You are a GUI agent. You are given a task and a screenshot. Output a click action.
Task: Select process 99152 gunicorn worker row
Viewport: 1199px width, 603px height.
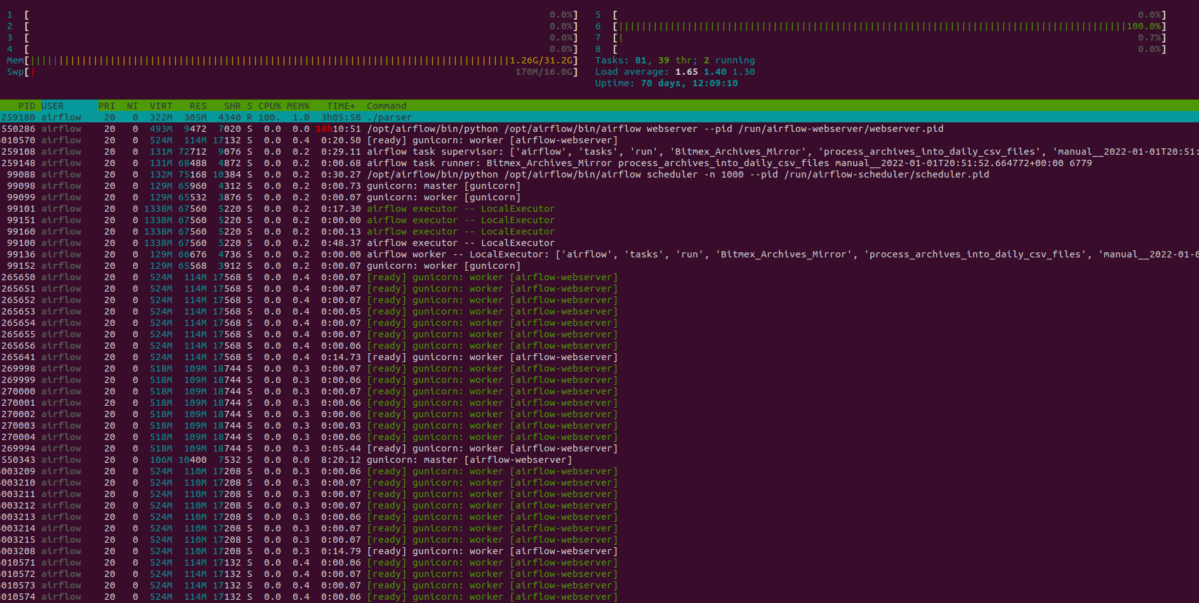click(x=599, y=266)
